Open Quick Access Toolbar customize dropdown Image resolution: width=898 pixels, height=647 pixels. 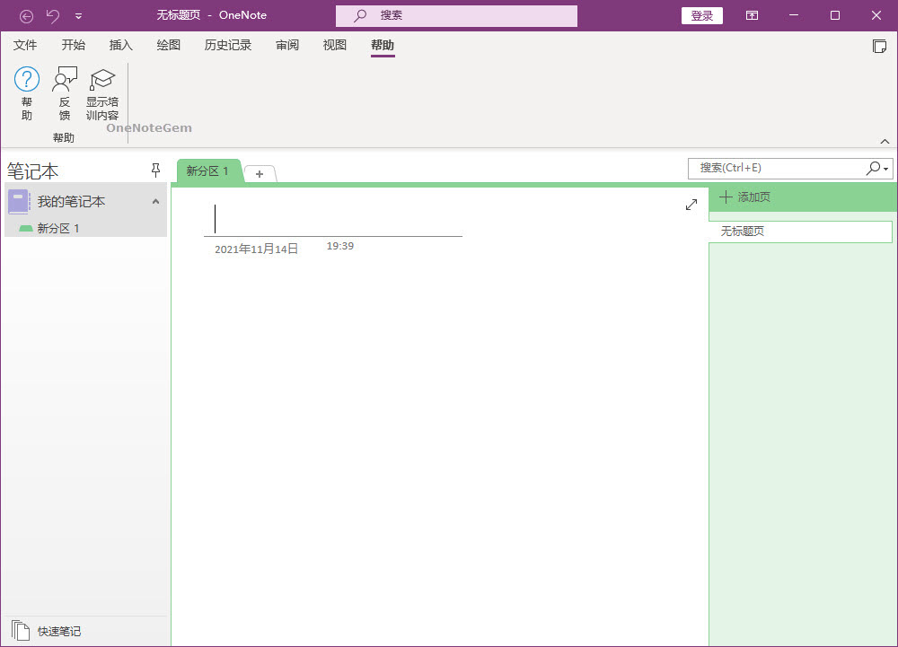point(79,15)
